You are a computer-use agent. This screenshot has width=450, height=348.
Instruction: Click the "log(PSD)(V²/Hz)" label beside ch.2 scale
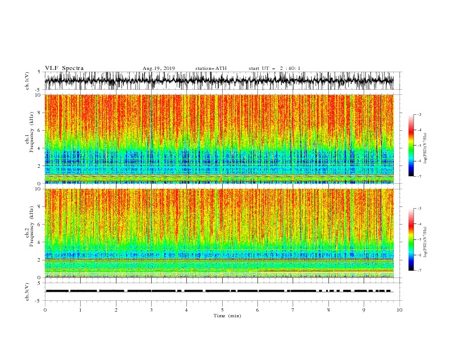[426, 242]
